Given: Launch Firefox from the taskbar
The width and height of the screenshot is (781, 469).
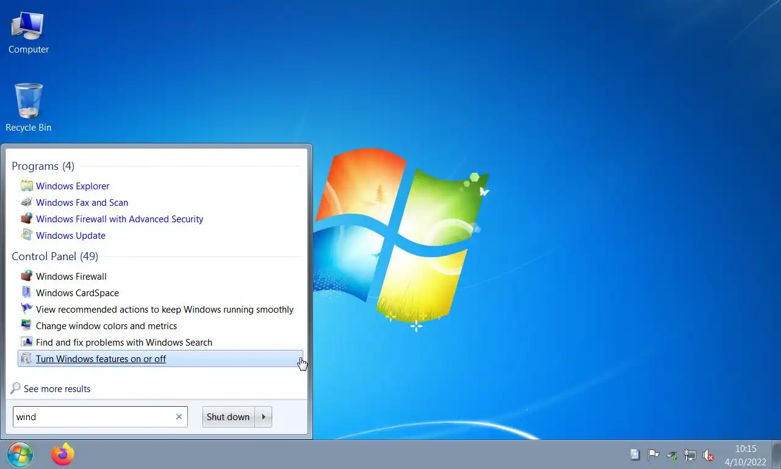Looking at the screenshot, I should 62,454.
